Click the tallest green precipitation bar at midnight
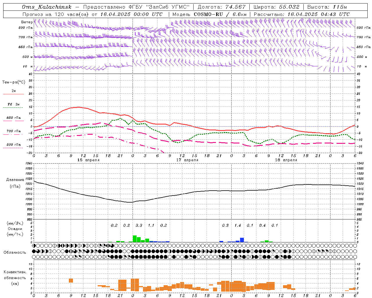 tap(135, 239)
